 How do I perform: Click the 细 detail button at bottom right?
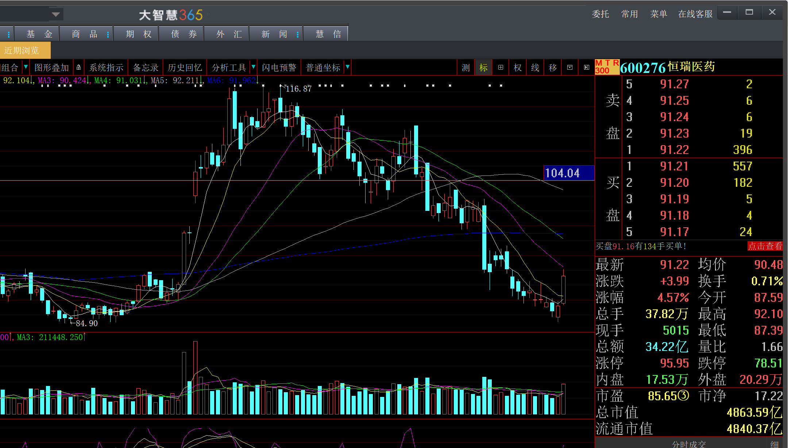click(x=774, y=444)
